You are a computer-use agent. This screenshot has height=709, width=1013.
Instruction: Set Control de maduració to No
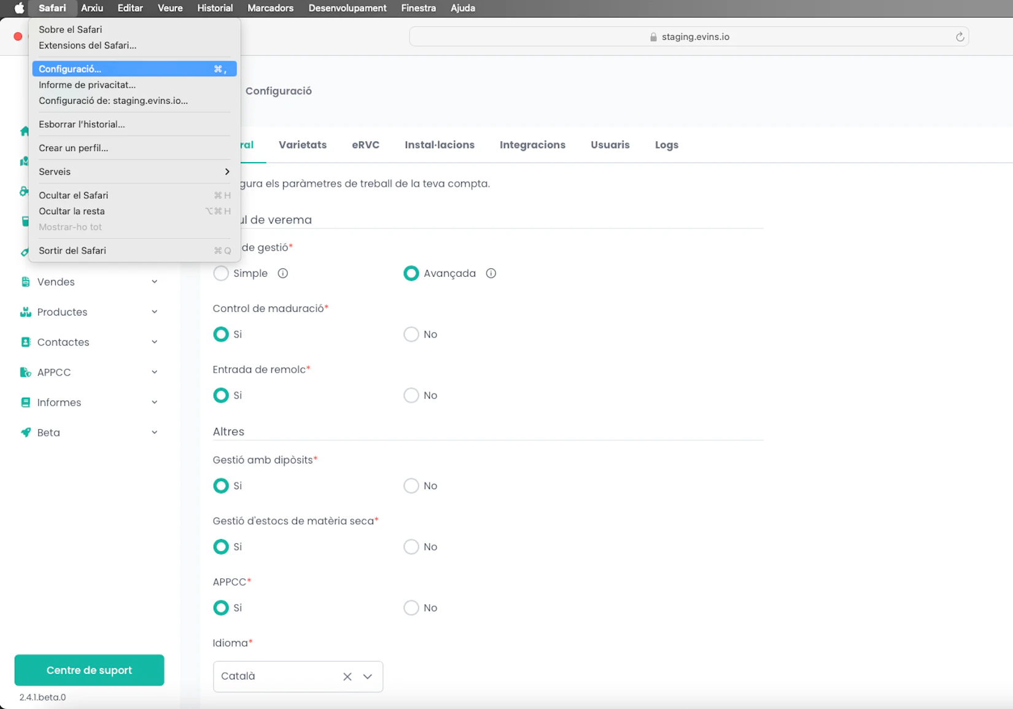click(411, 335)
